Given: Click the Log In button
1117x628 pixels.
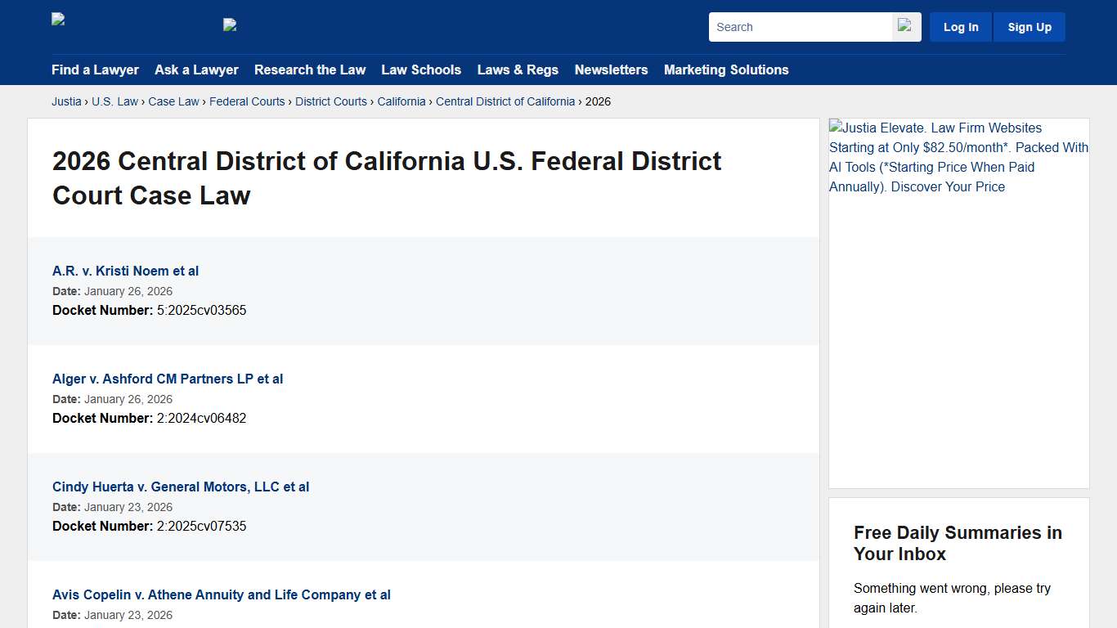Looking at the screenshot, I should [960, 26].
